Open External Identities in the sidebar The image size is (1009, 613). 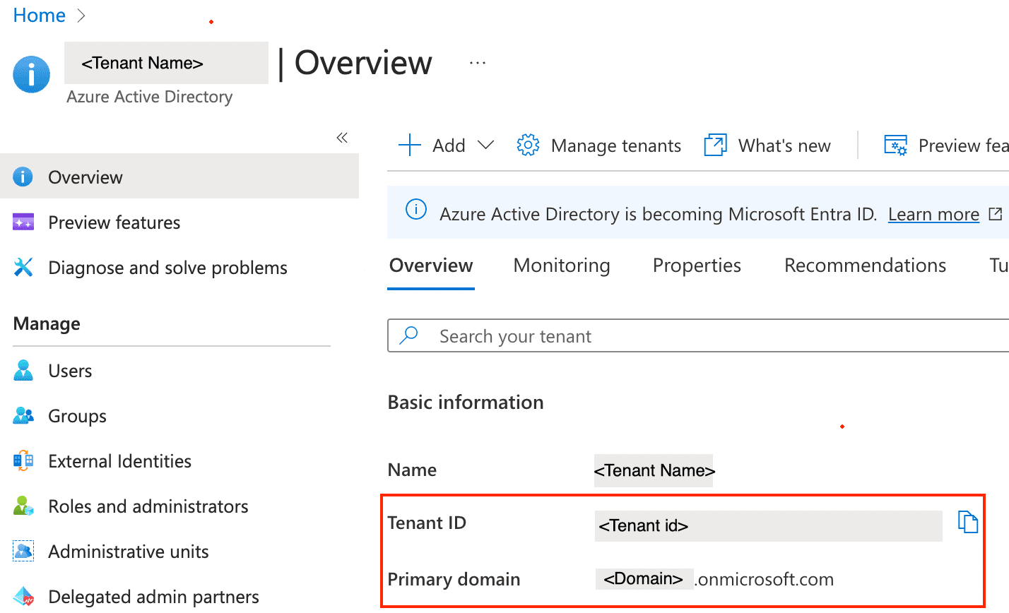pos(119,461)
